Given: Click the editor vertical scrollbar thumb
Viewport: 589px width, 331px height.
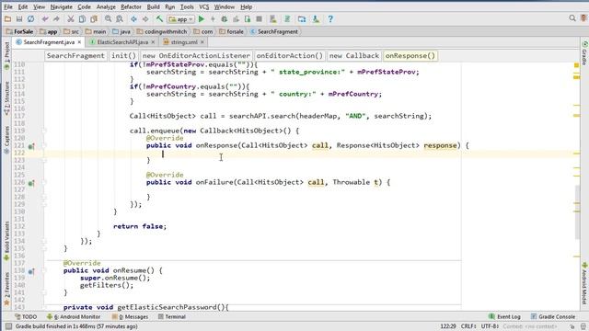Looking at the screenshot, I should 577,212.
